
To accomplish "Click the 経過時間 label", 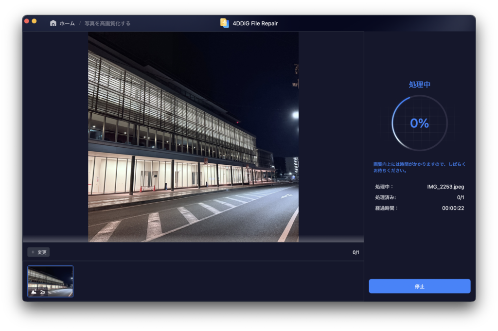I will click(386, 208).
